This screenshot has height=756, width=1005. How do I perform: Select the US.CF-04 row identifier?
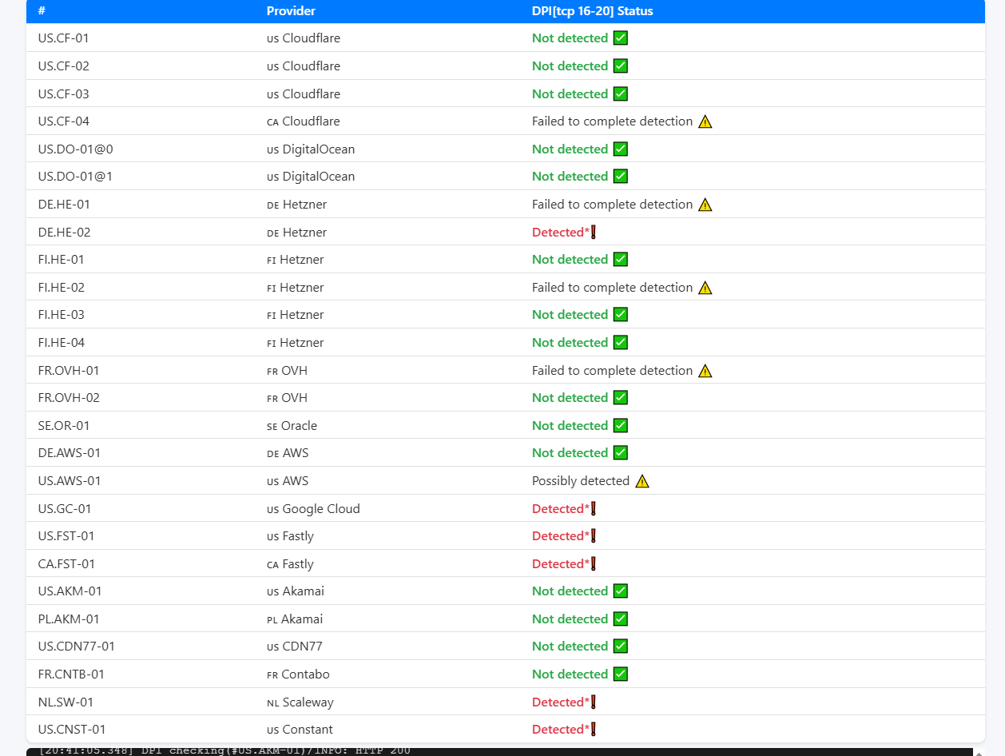63,121
